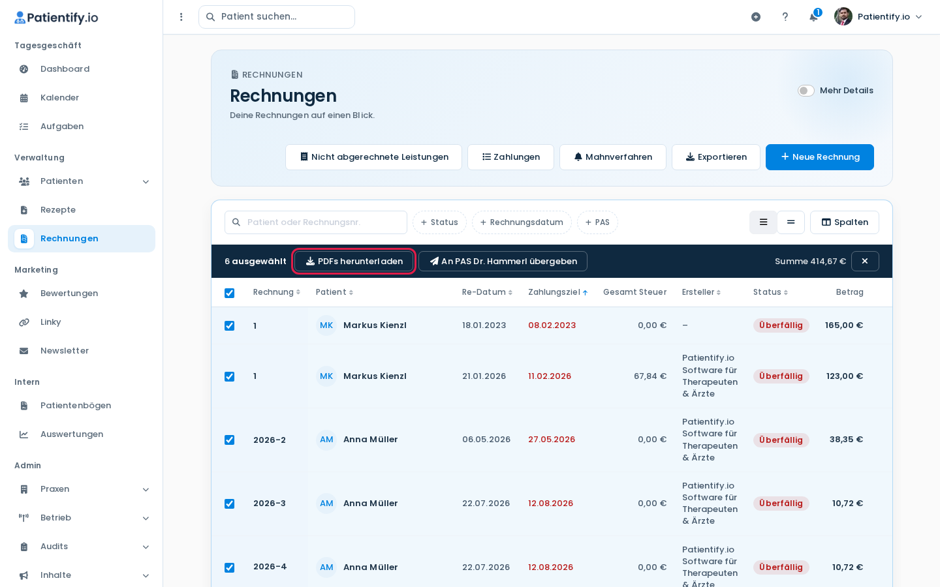The height and width of the screenshot is (587, 940).
Task: Open Bewertungen in the sidebar
Action: pos(82,293)
